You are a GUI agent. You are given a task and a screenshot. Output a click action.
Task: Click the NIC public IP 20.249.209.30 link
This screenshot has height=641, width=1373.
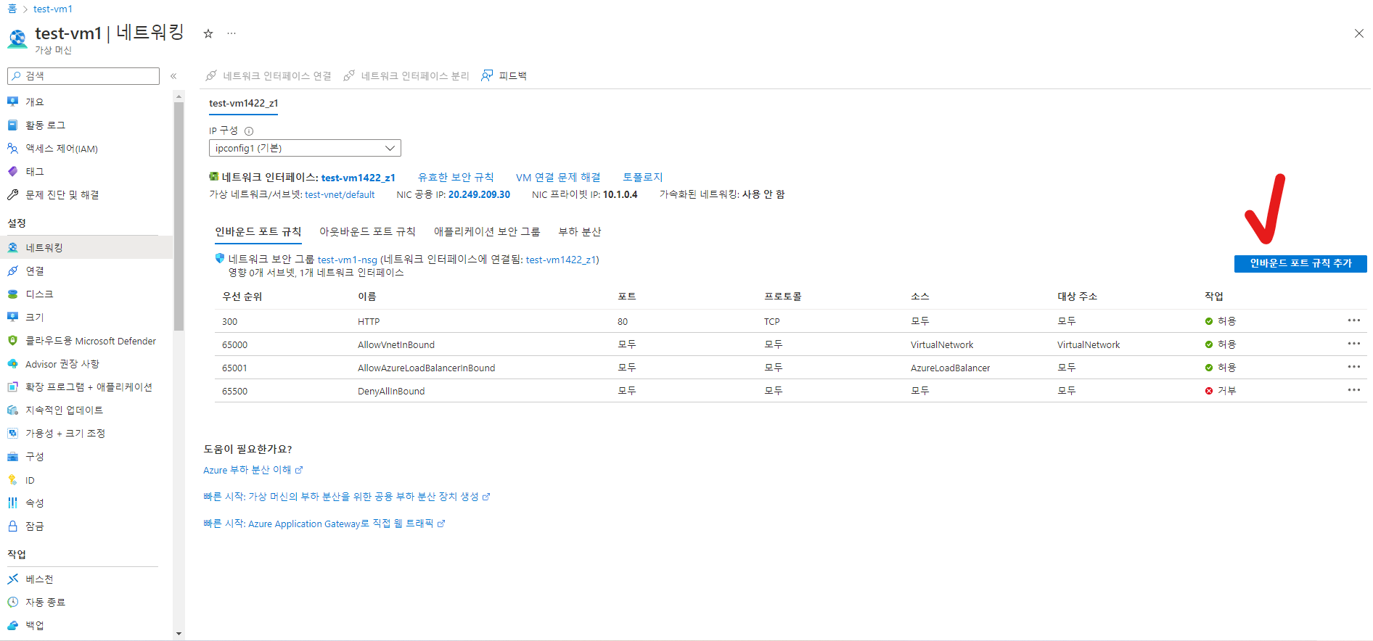click(479, 194)
